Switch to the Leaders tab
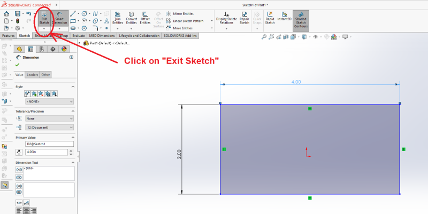428x214 pixels. click(32, 75)
